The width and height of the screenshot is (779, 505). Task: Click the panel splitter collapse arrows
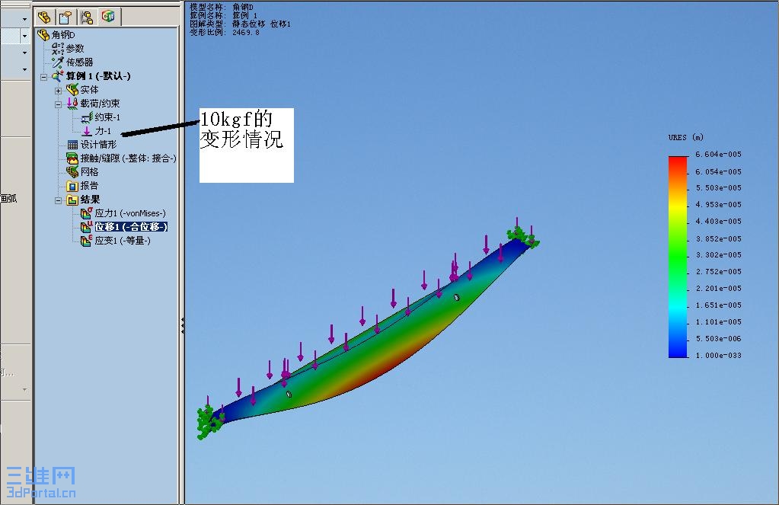182,325
